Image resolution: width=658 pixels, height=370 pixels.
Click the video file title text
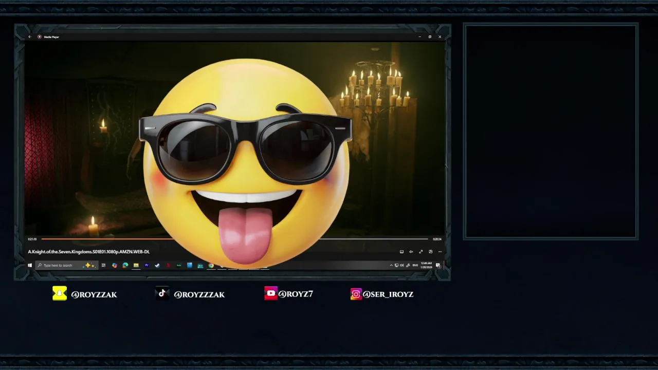[89, 252]
